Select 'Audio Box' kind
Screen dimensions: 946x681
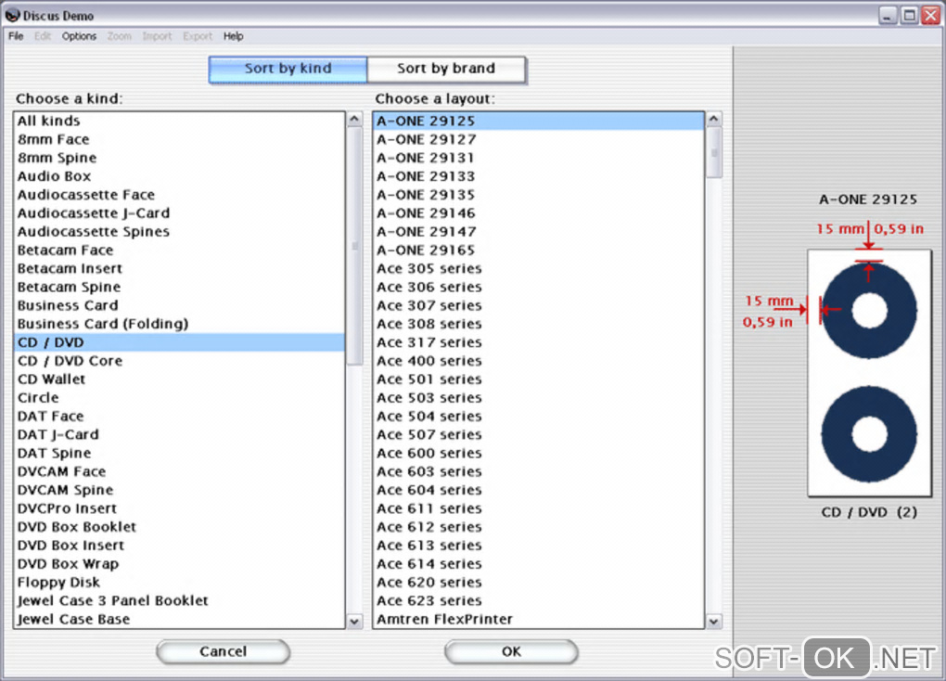179,176
